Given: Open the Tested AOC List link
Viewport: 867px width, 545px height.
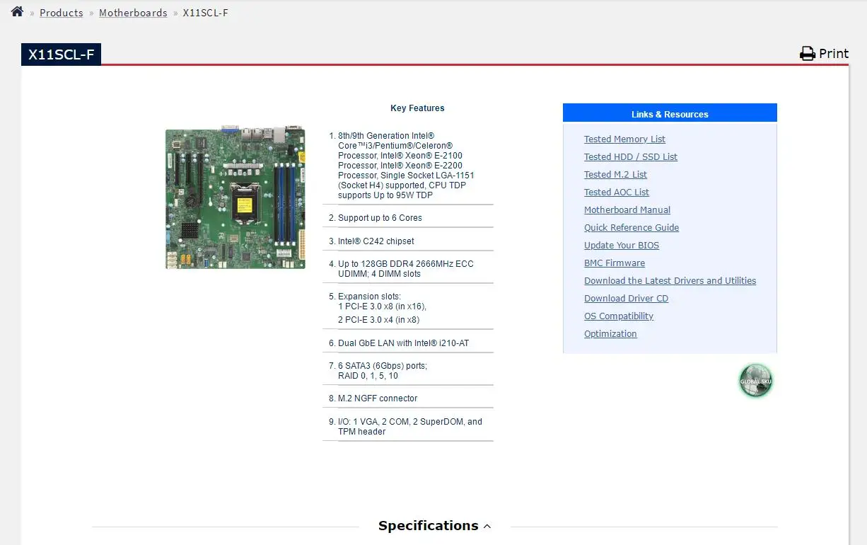Looking at the screenshot, I should 617,193.
